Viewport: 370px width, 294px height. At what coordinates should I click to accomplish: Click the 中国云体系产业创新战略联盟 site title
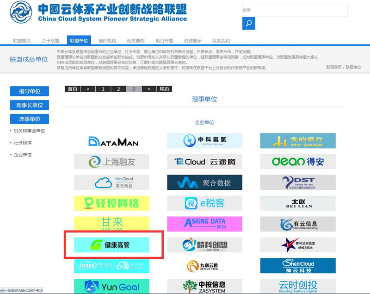(x=112, y=9)
